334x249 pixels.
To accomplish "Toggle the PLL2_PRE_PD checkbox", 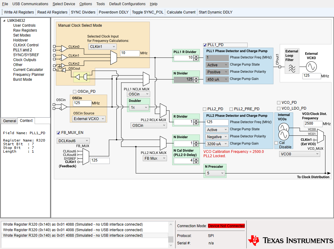I will coord(231,109).
